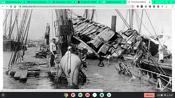Click the Sign out button
The image size is (175, 98).
pyautogui.click(x=149, y=95)
